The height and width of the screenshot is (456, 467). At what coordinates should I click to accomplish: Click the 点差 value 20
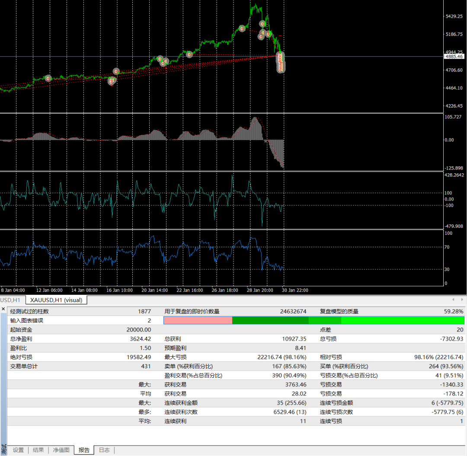coord(460,329)
